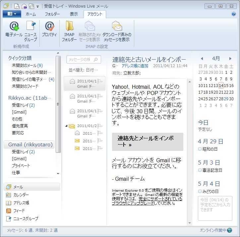Open 優先度高 folder

click(x=20, y=126)
